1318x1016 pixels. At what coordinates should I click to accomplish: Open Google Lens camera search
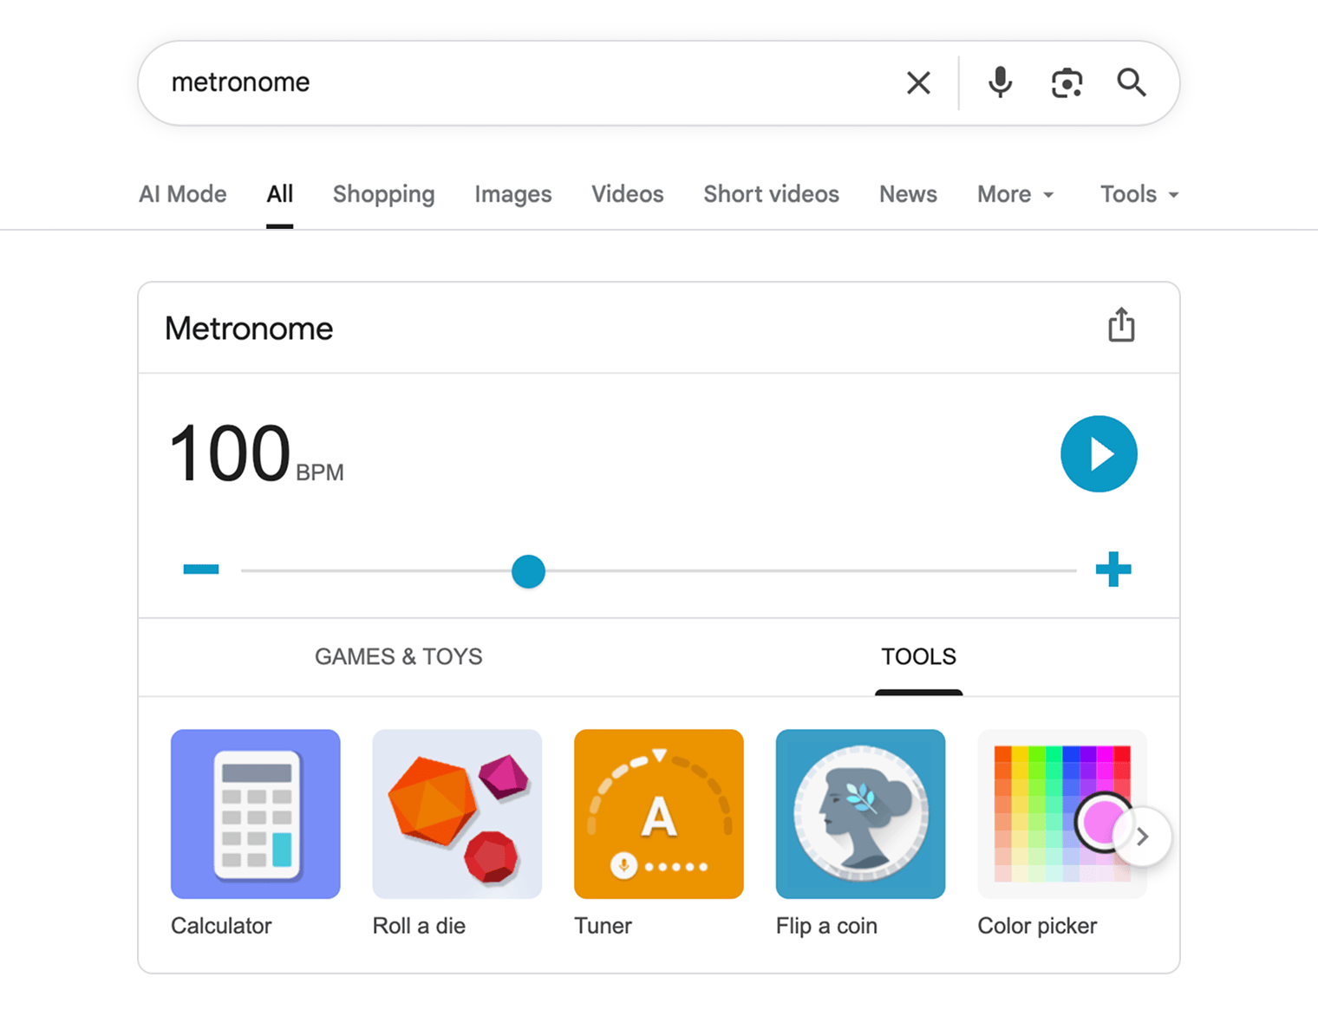1066,82
